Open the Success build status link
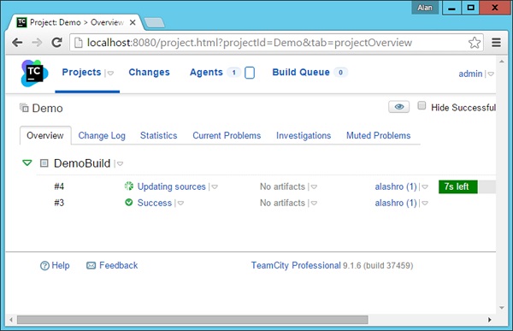This screenshot has height=331, width=513. [155, 203]
